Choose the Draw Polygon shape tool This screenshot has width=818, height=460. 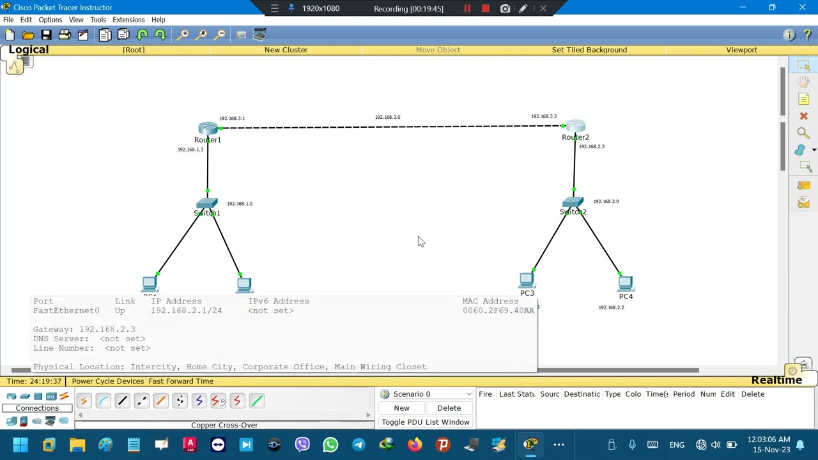tap(800, 150)
